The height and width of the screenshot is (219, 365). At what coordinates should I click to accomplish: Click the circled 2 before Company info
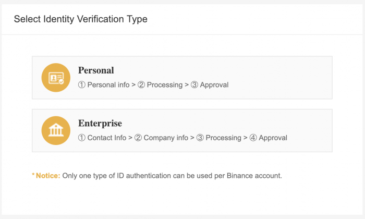click(138, 138)
